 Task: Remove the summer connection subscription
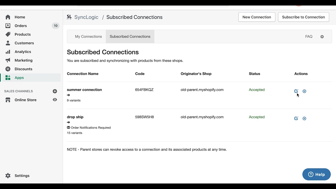click(304, 91)
